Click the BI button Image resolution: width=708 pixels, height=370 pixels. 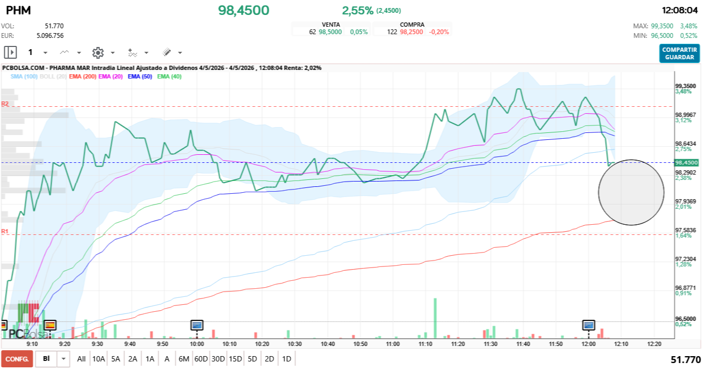pos(46,359)
